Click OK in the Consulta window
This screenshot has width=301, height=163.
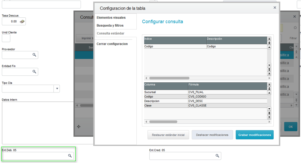click(291, 127)
